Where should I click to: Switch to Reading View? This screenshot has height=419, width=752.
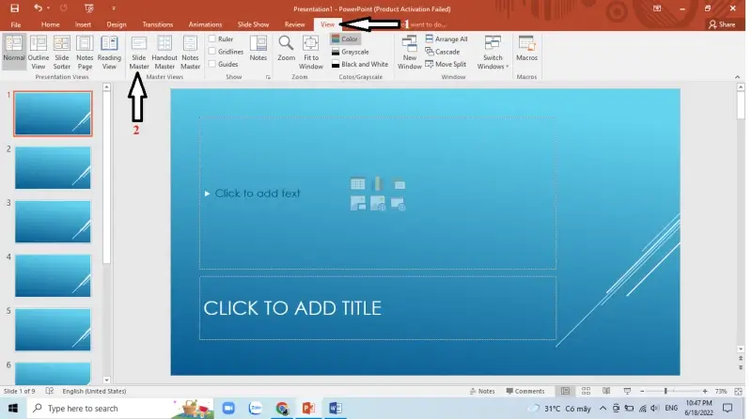click(109, 52)
